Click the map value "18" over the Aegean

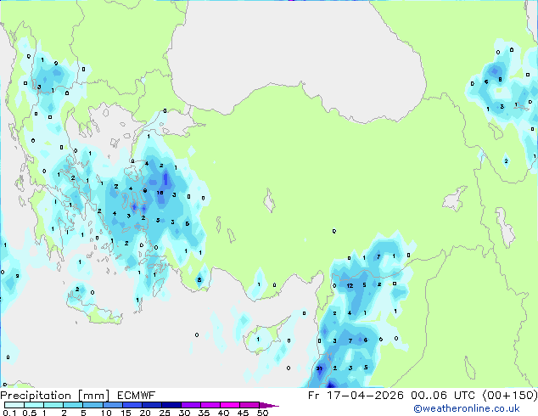(160, 193)
